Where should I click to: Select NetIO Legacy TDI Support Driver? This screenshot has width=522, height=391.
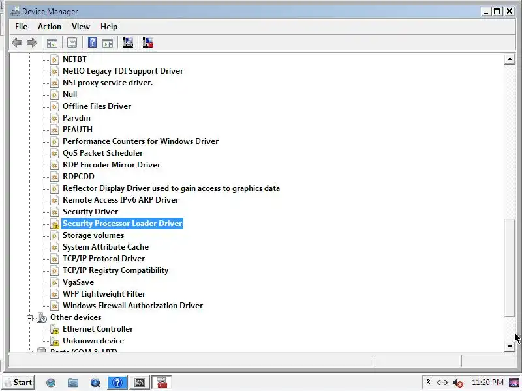123,71
